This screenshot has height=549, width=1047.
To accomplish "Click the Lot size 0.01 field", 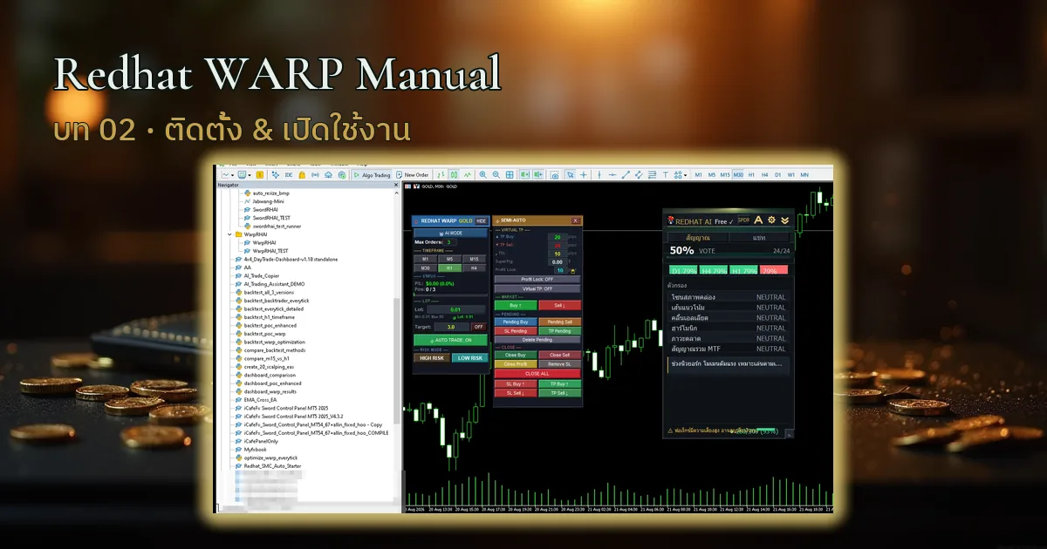I will point(456,309).
